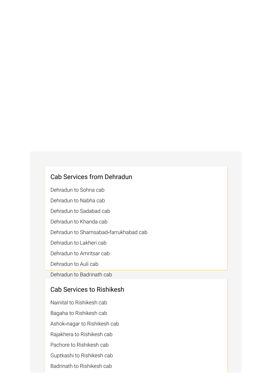The image size is (277, 392).
Task: Click Cab Services from Dehradun heading
Action: tap(91, 177)
